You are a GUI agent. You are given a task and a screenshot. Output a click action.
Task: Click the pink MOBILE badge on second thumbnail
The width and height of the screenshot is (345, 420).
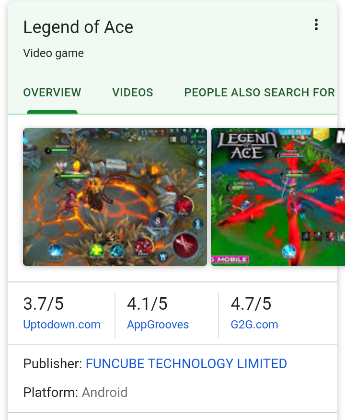[230, 259]
